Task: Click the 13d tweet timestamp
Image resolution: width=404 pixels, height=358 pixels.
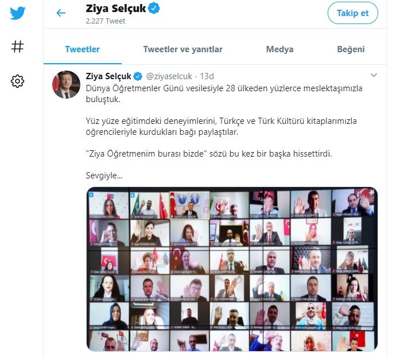Action: click(x=207, y=76)
